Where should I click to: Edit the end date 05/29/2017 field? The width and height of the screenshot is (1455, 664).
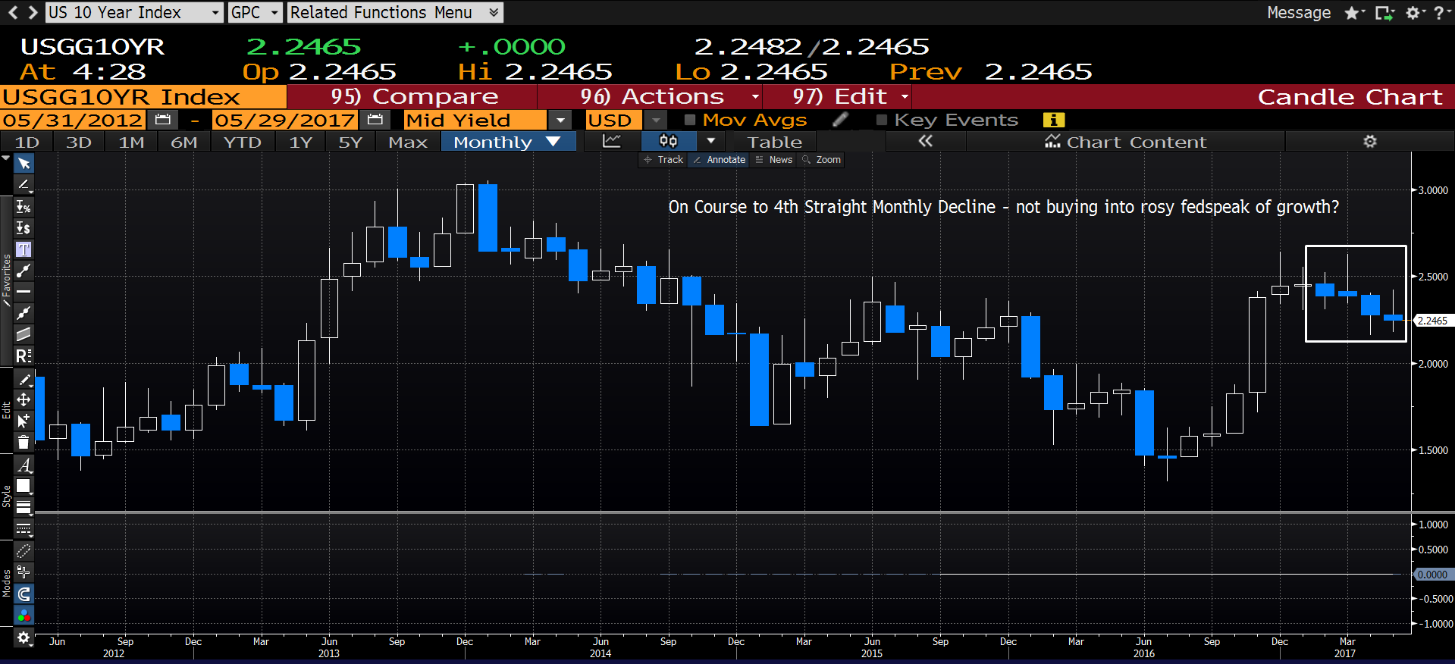[x=285, y=120]
